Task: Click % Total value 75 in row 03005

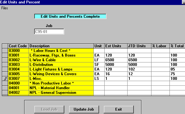Action: [x=177, y=74]
